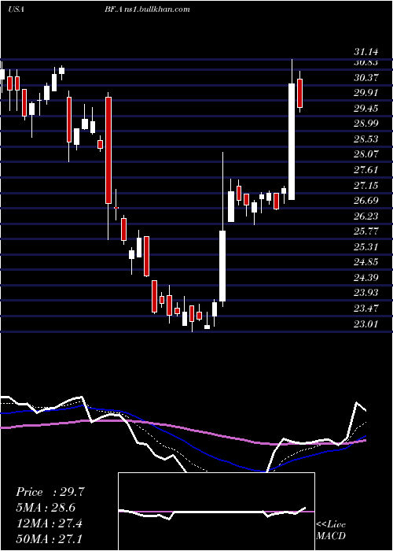Click the Price : 29.7 readout
This screenshot has width=393, height=551.
coord(50,492)
